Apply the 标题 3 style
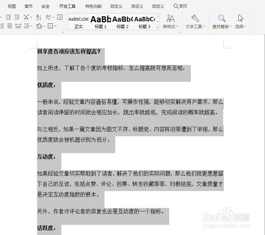 144,22
